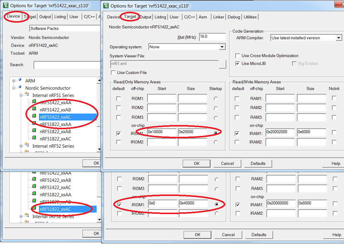Click Cancel in the upper Target dialog
344x244 pixels.
227,163
